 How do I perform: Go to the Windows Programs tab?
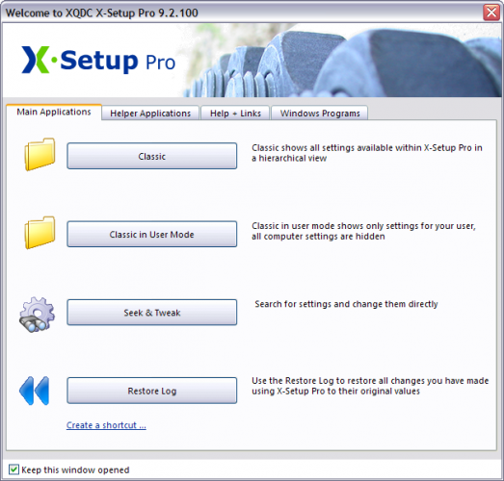pos(320,114)
